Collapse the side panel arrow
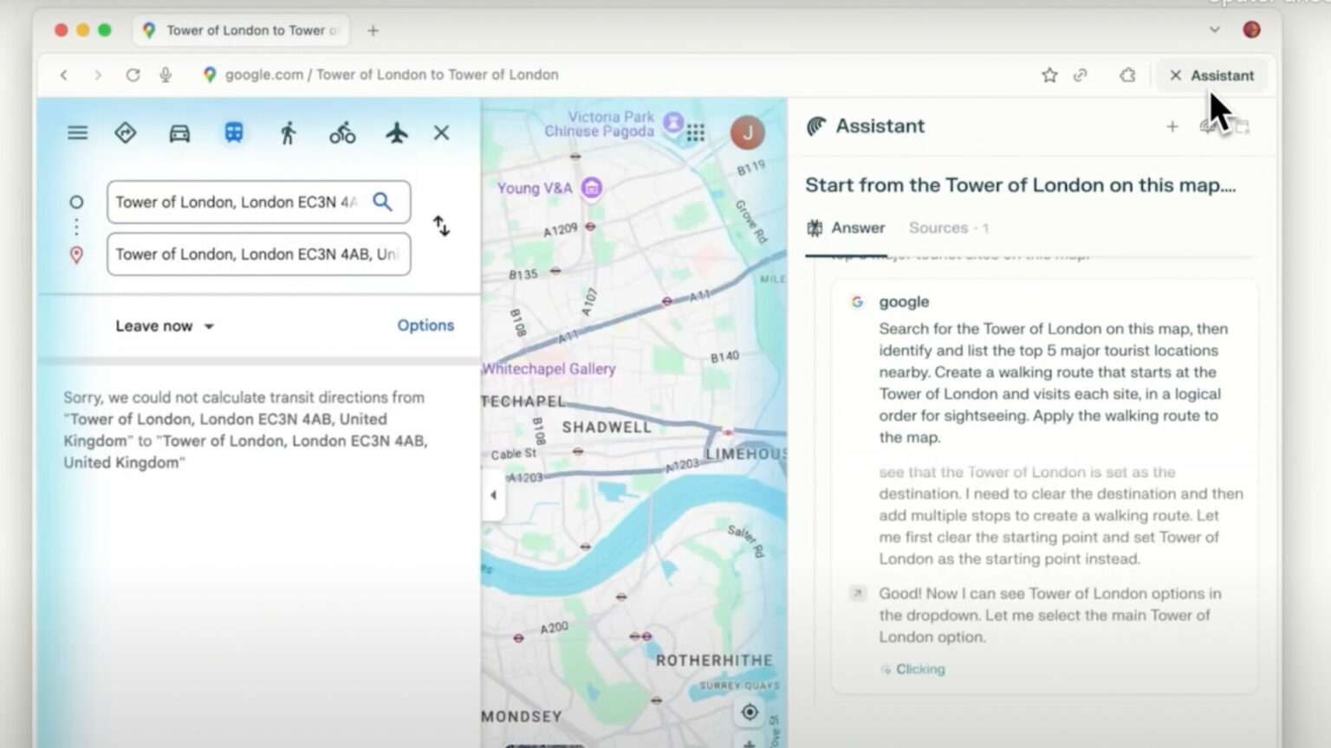Viewport: 1331px width, 748px height. (493, 495)
